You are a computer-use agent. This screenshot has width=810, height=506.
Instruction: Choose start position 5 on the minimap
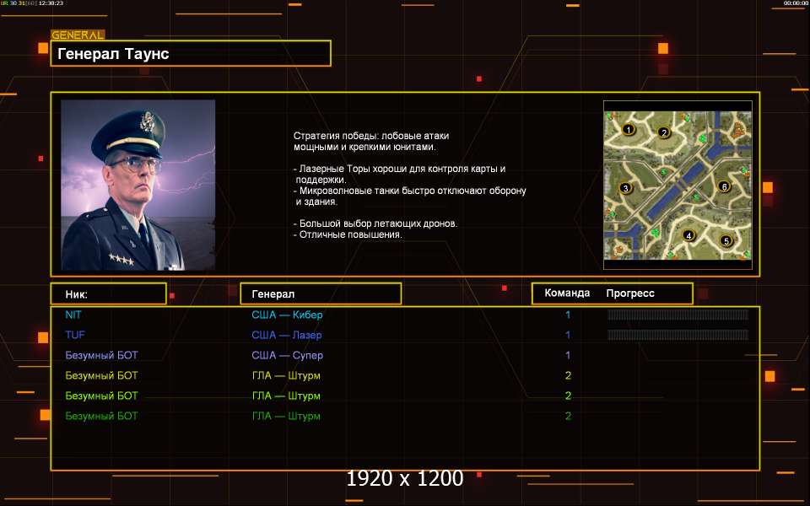pos(726,240)
